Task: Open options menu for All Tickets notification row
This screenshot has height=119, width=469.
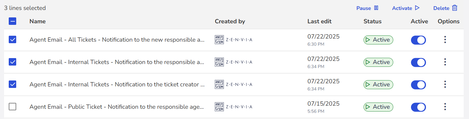Action: click(445, 40)
